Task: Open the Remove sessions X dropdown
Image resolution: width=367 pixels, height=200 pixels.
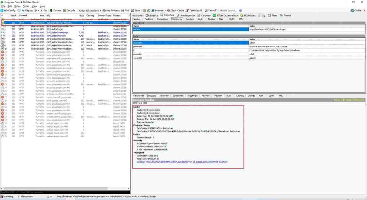Action: coord(37,11)
